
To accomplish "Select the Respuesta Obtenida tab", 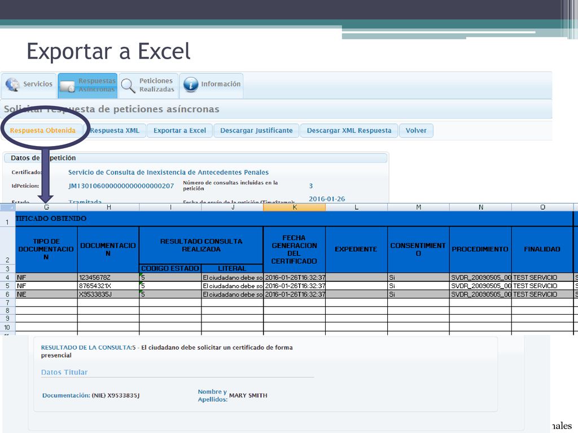I will click(x=43, y=130).
